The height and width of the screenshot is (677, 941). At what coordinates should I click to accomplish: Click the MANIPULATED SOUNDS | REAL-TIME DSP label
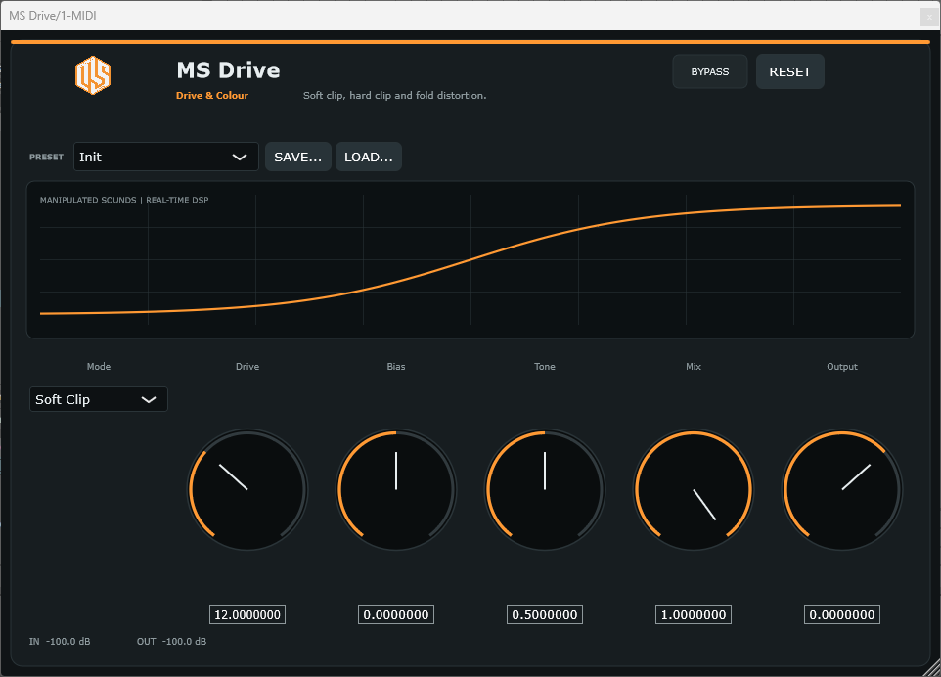124,200
